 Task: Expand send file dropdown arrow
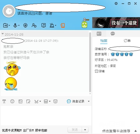tap(9, 26)
